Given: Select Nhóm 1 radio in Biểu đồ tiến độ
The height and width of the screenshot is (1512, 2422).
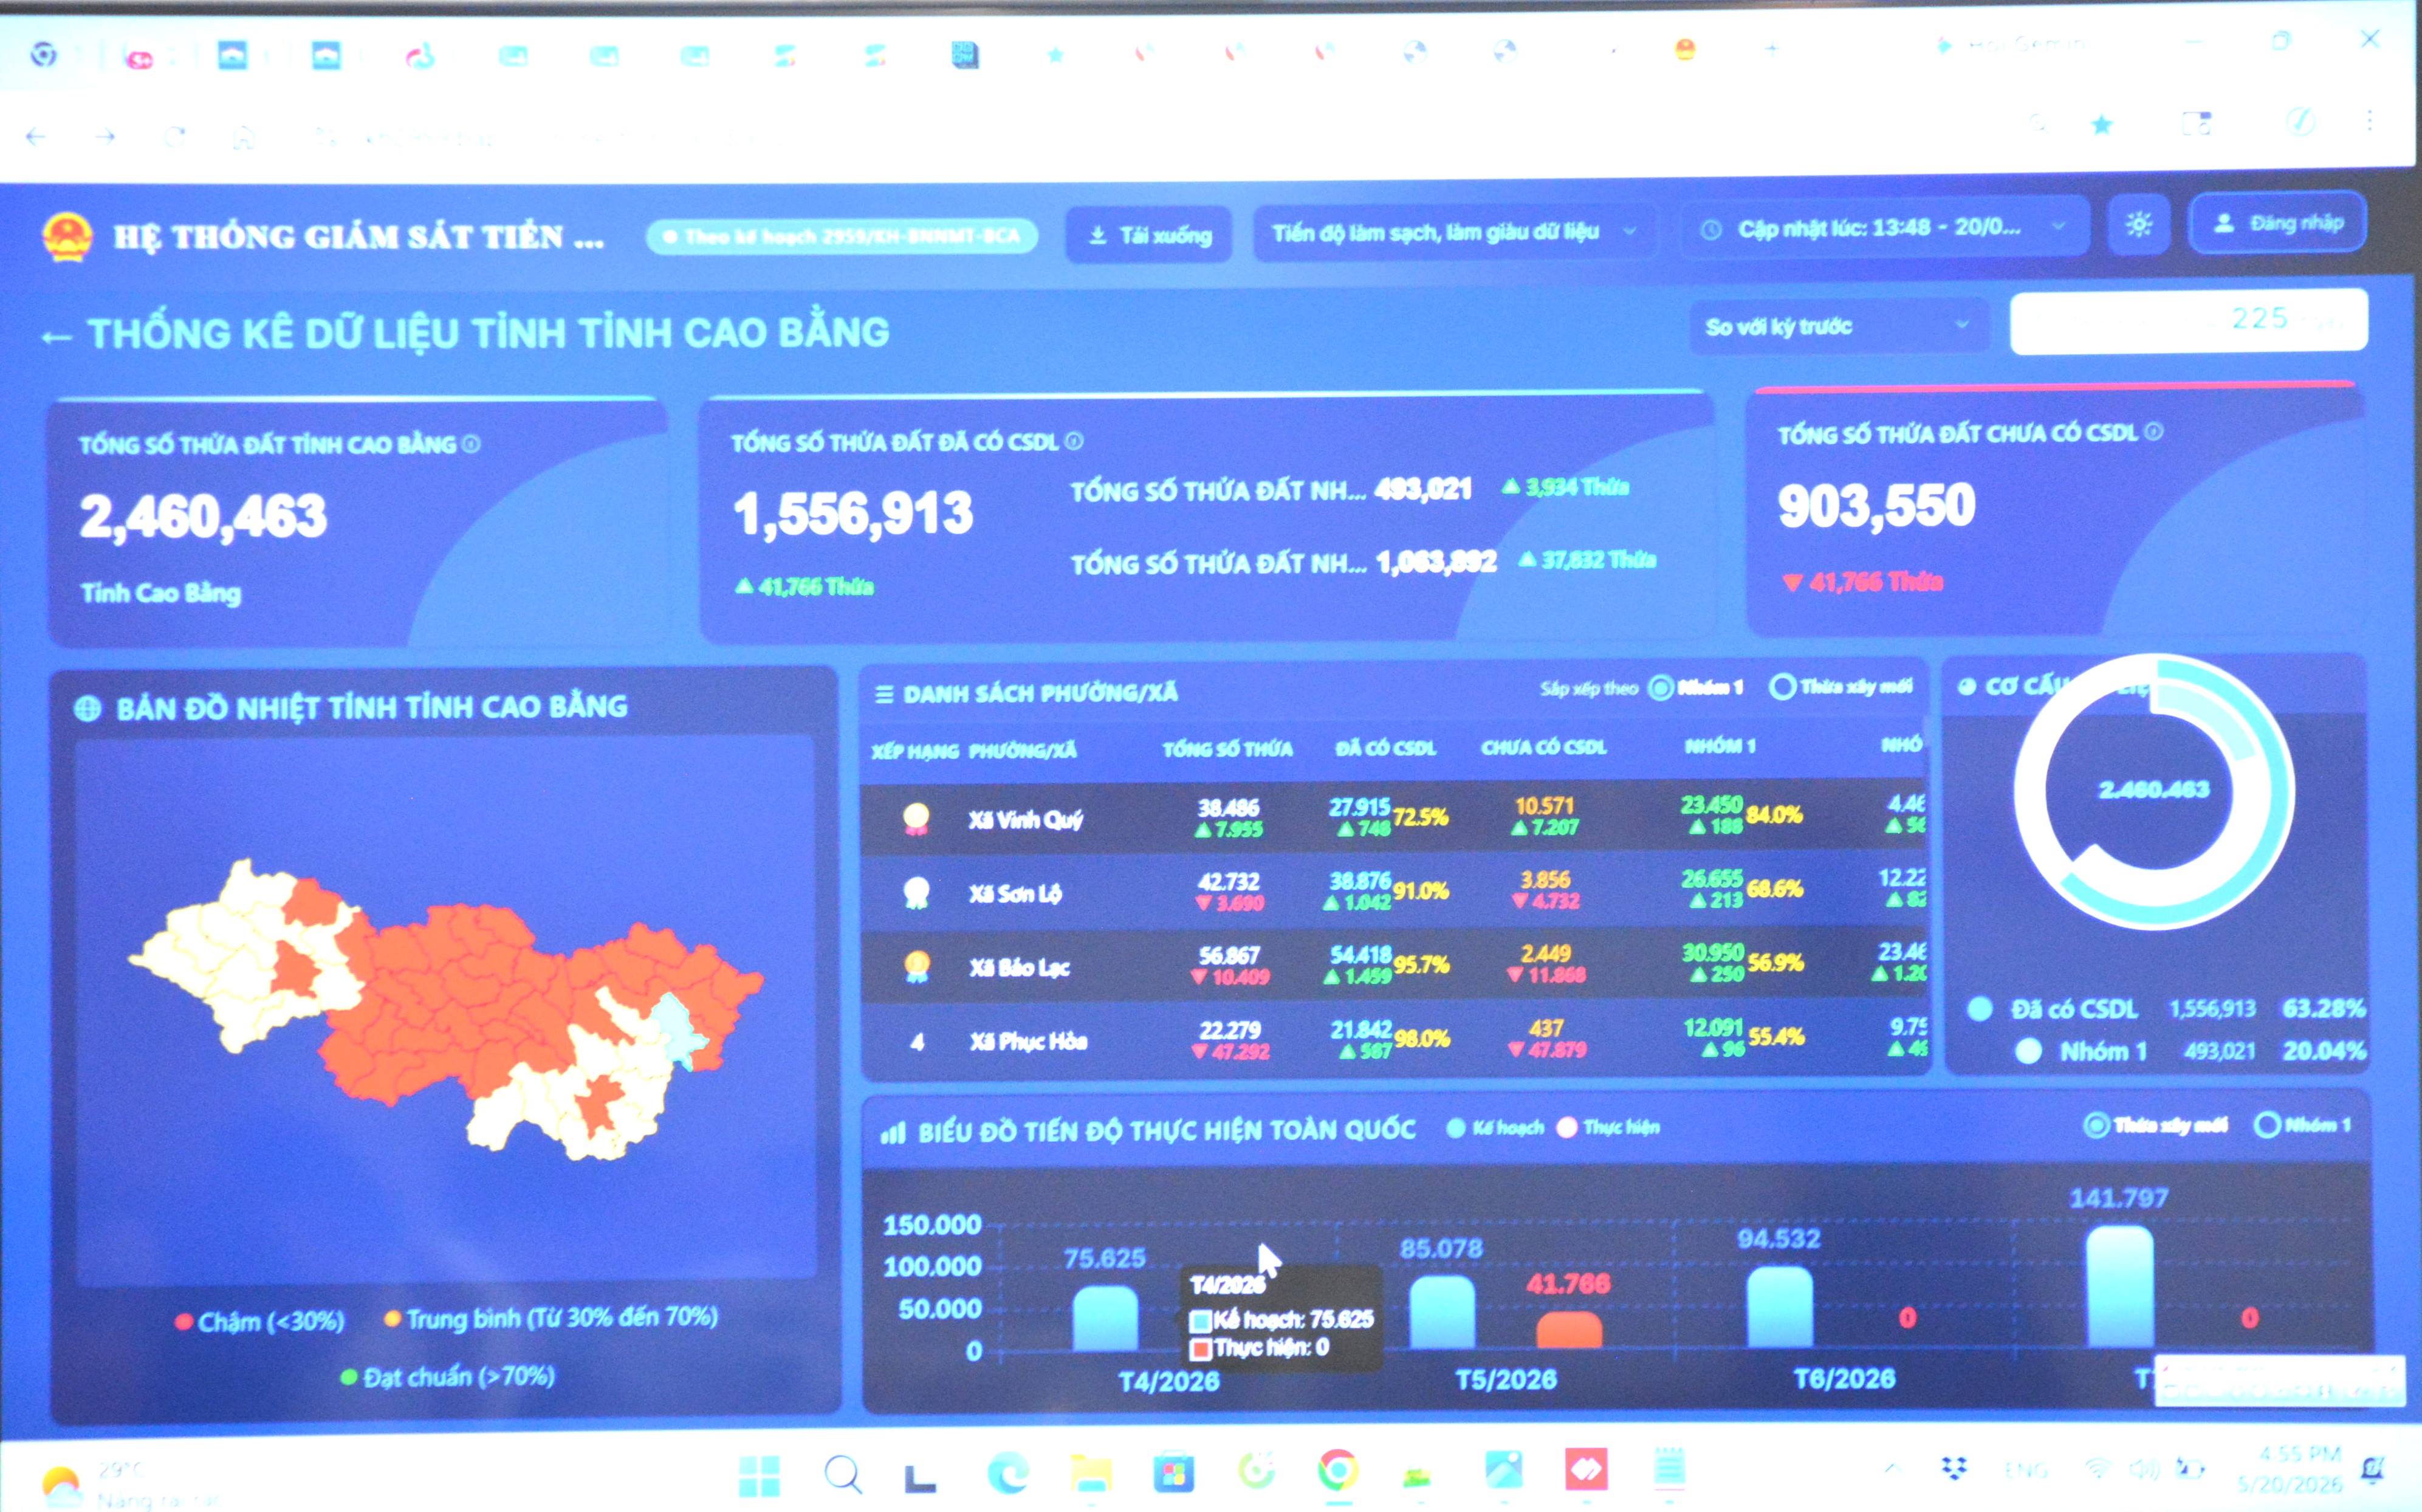Looking at the screenshot, I should click(2267, 1125).
